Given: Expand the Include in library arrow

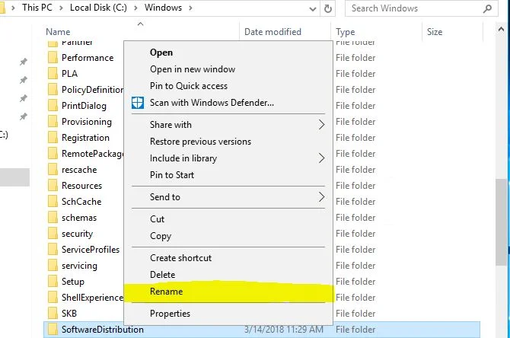Looking at the screenshot, I should [321, 158].
